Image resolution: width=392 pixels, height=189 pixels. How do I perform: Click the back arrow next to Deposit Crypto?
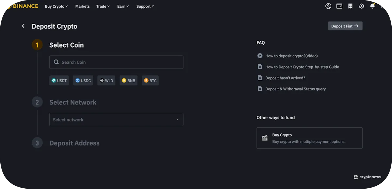[x=23, y=26]
